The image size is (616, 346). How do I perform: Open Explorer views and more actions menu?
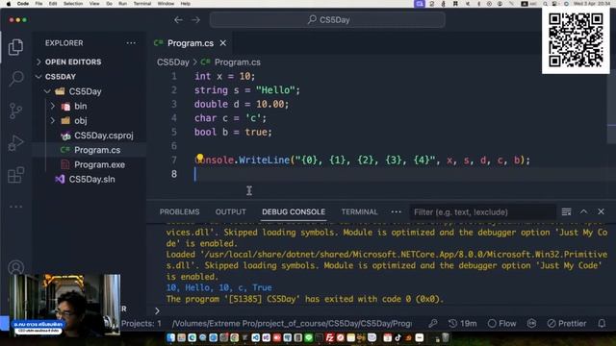coord(131,43)
